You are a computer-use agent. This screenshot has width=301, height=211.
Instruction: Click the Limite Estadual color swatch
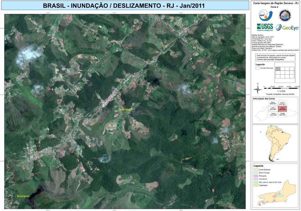256,170
